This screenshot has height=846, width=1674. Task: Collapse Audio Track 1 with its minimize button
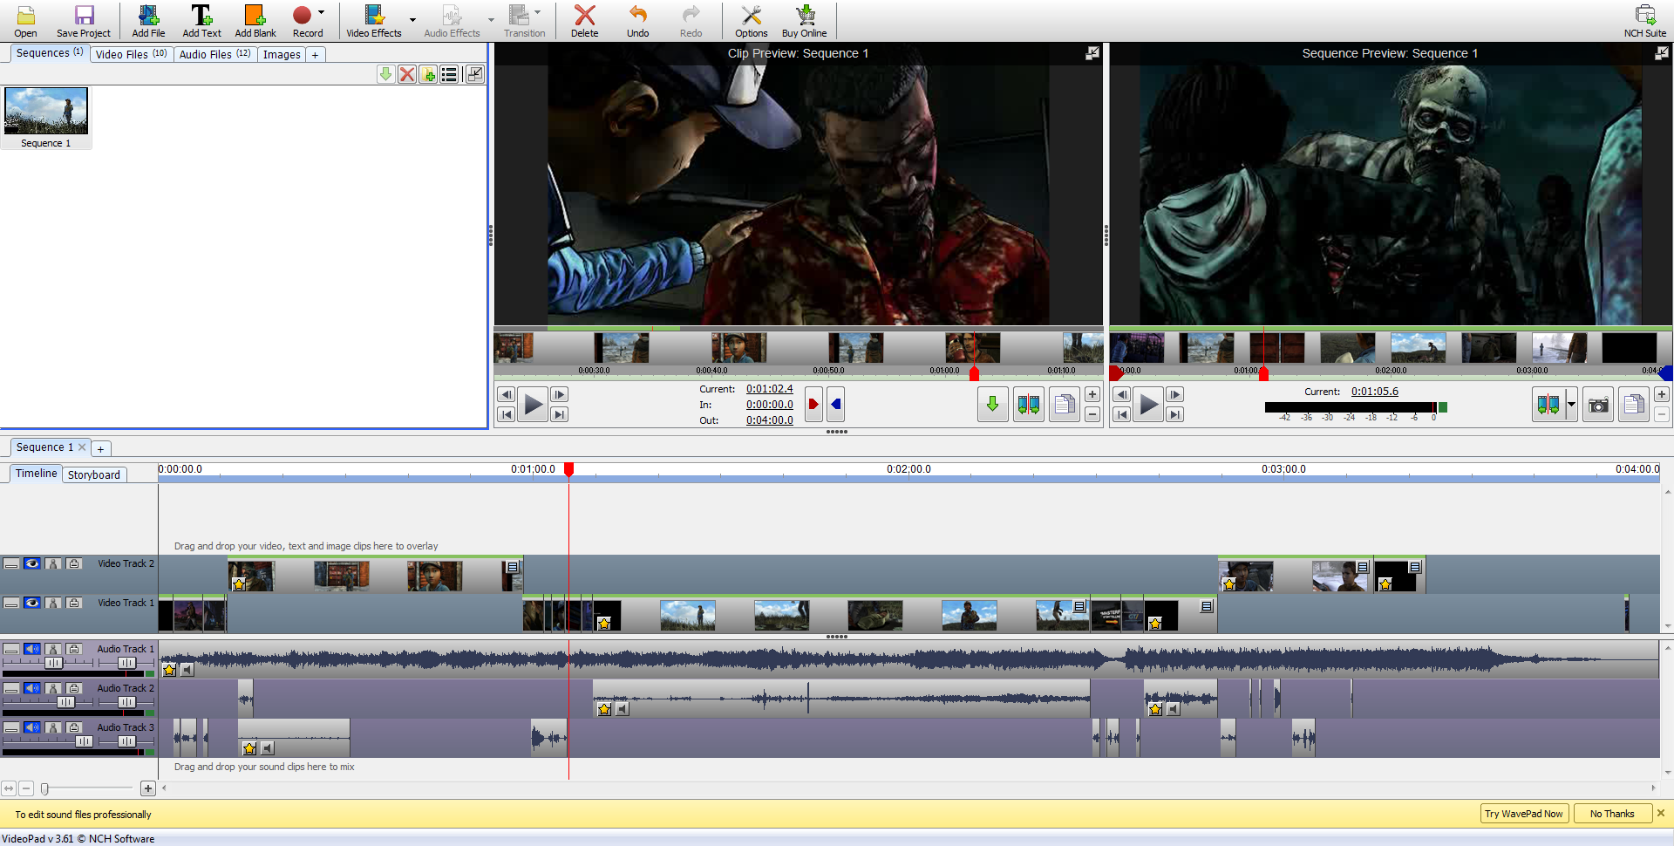tap(11, 649)
